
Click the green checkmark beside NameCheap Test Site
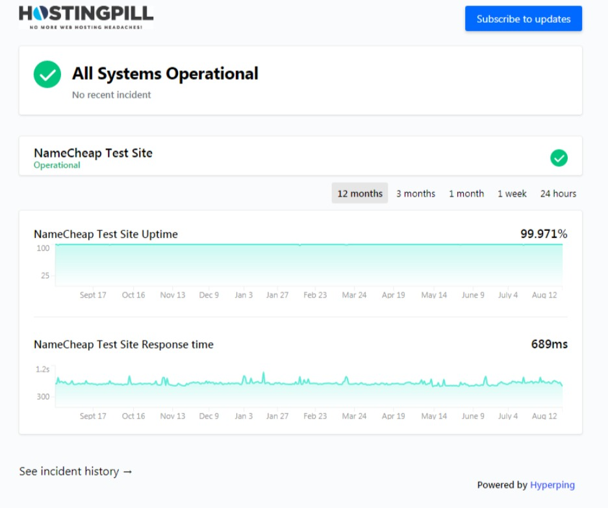pos(559,158)
